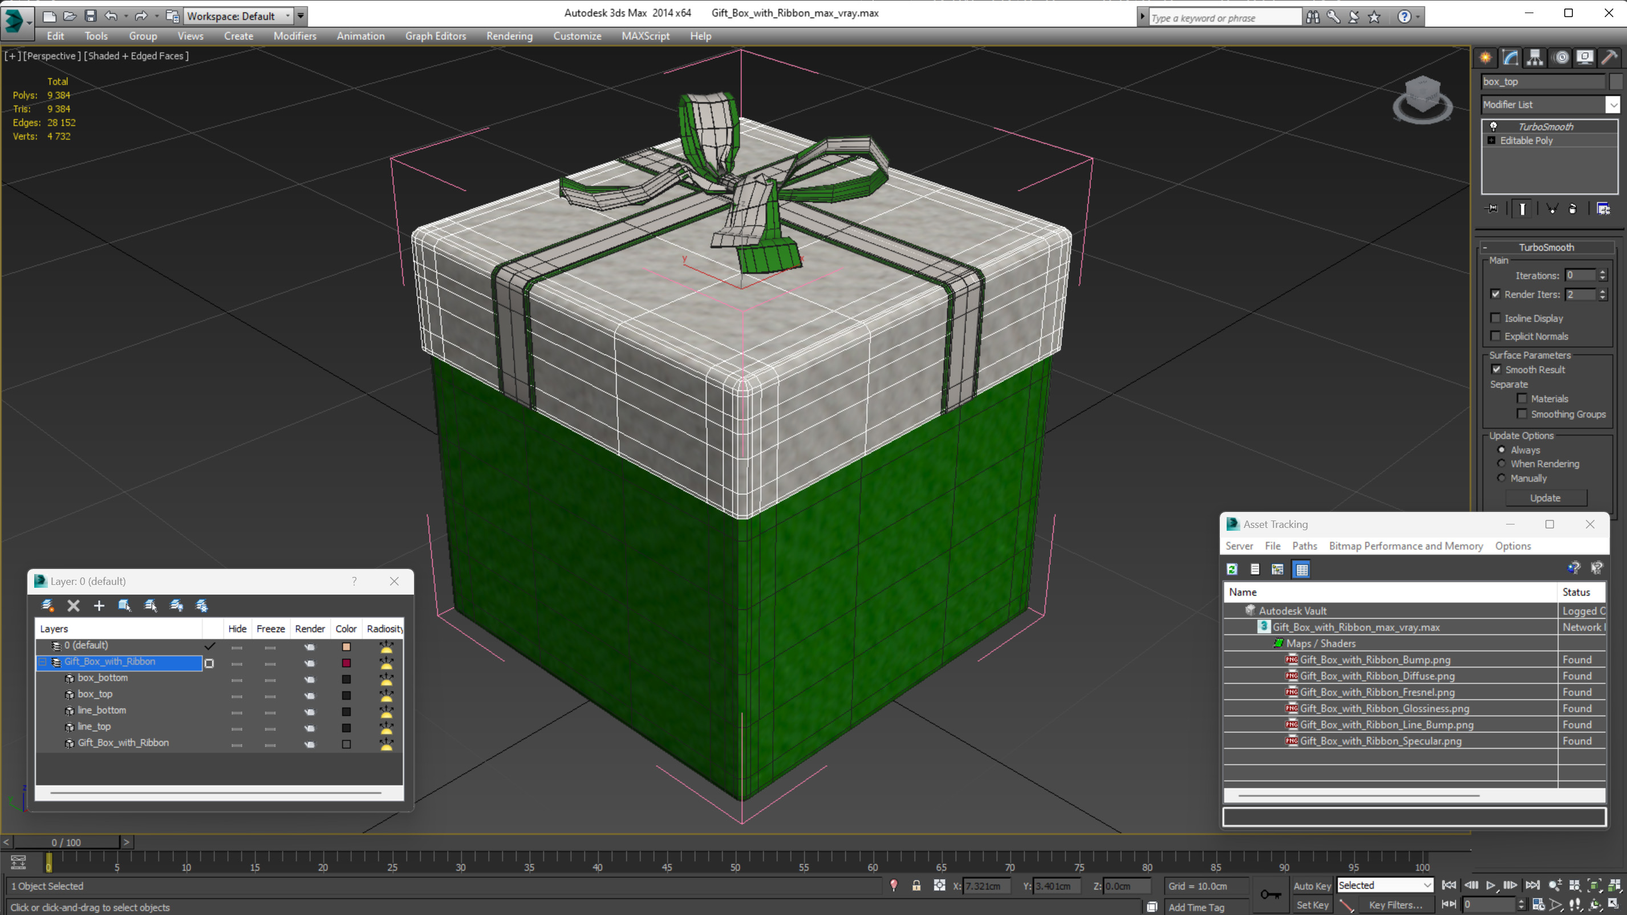Click the Shaded + Edged Faces viewport label
The height and width of the screenshot is (915, 1627).
136,55
